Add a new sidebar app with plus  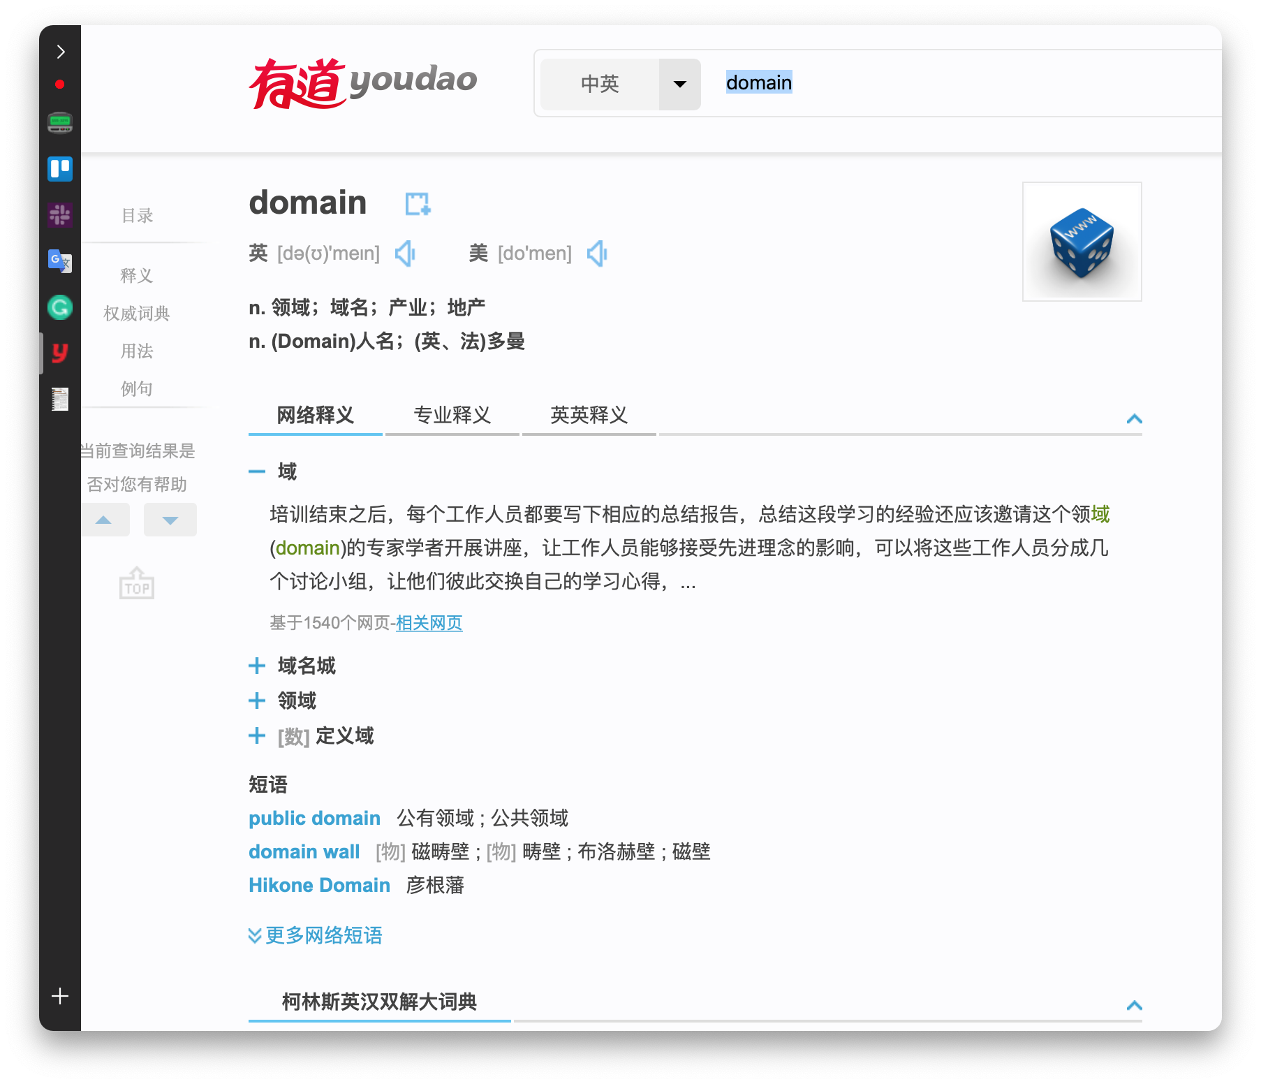60,996
